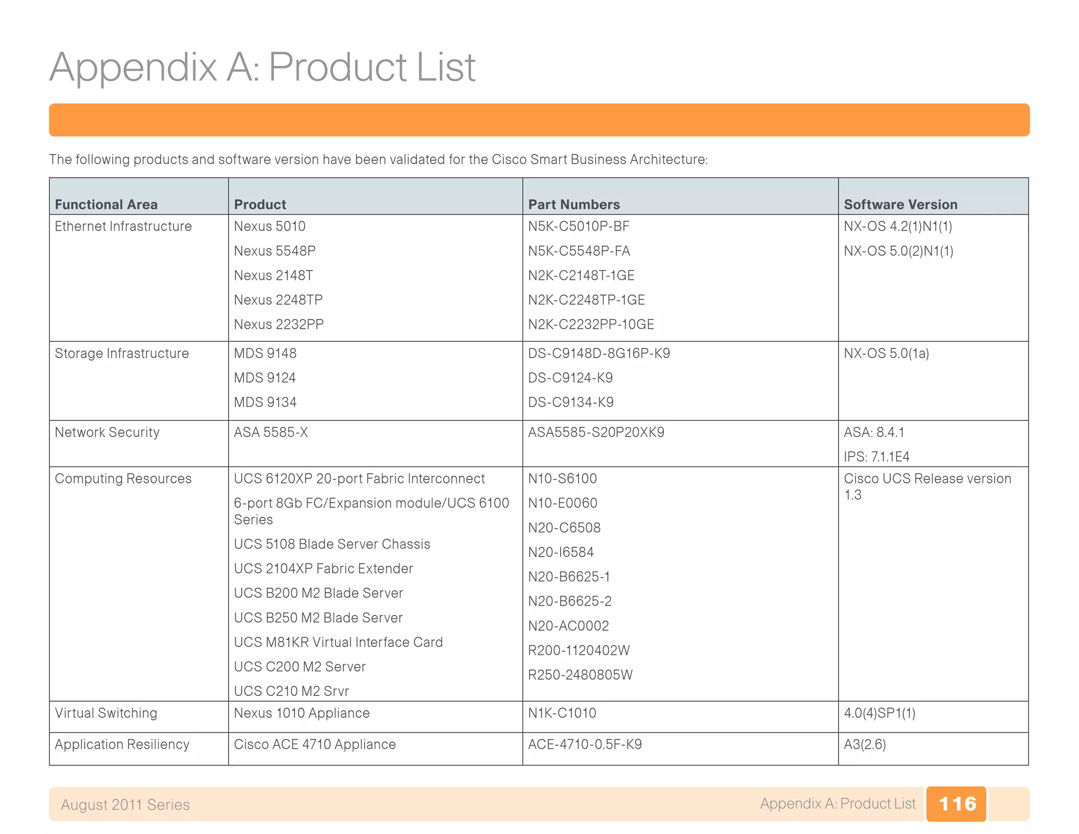Select part number N5K-C5548P-FA

(x=580, y=251)
